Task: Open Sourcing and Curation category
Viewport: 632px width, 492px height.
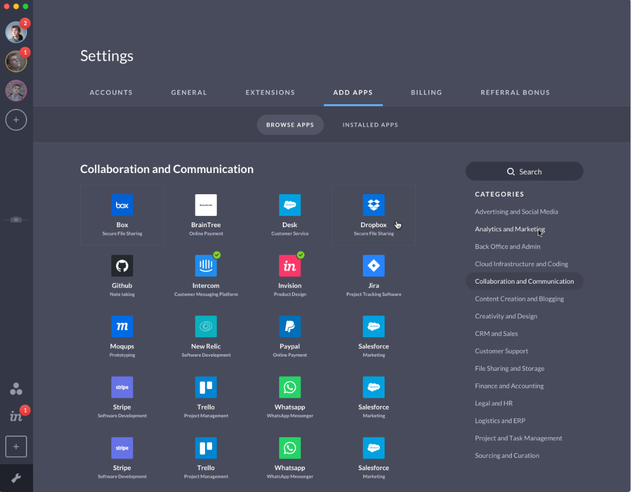Action: tap(507, 456)
